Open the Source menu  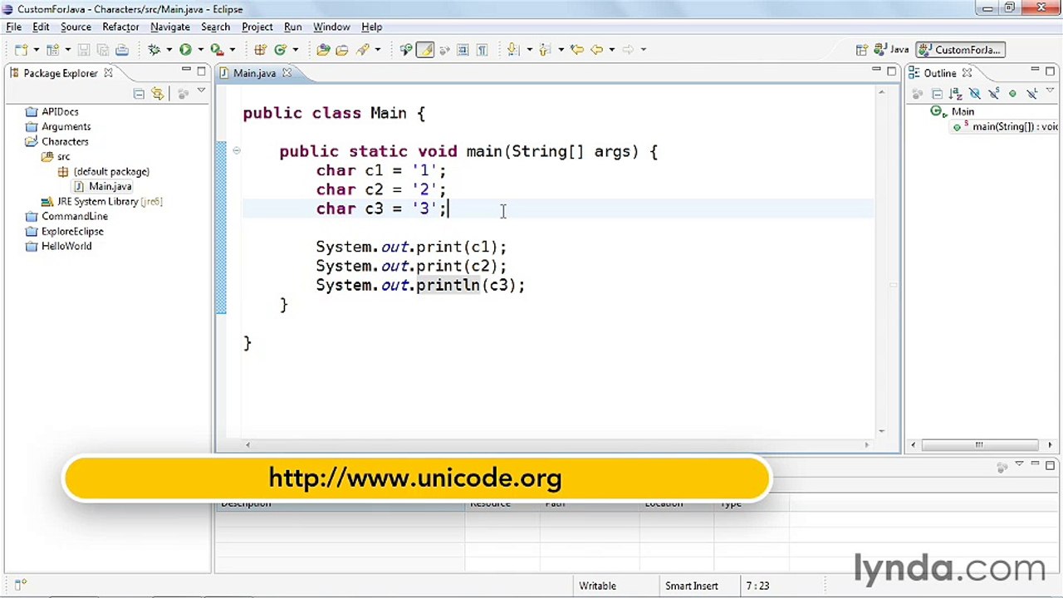76,27
